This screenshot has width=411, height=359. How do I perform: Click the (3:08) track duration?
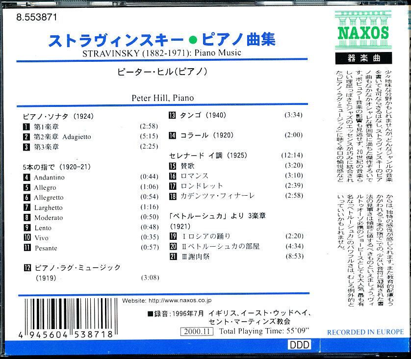click(150, 278)
